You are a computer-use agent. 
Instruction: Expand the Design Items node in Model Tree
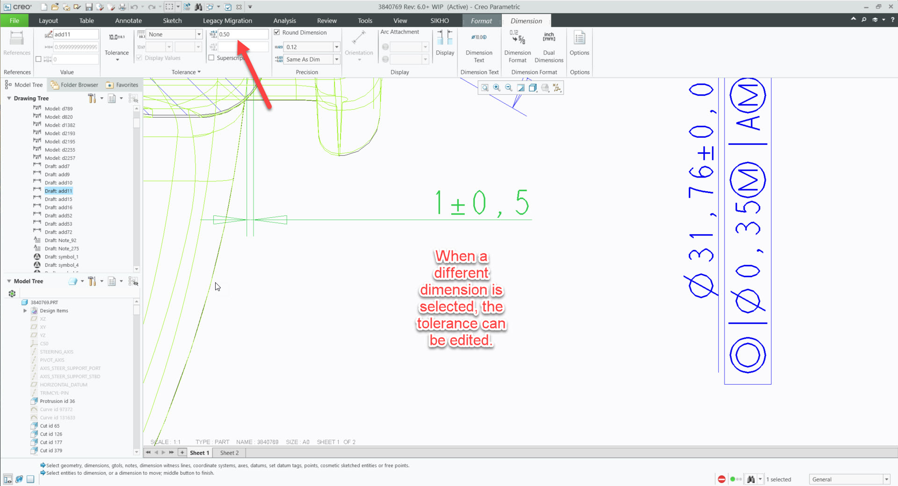(x=25, y=310)
